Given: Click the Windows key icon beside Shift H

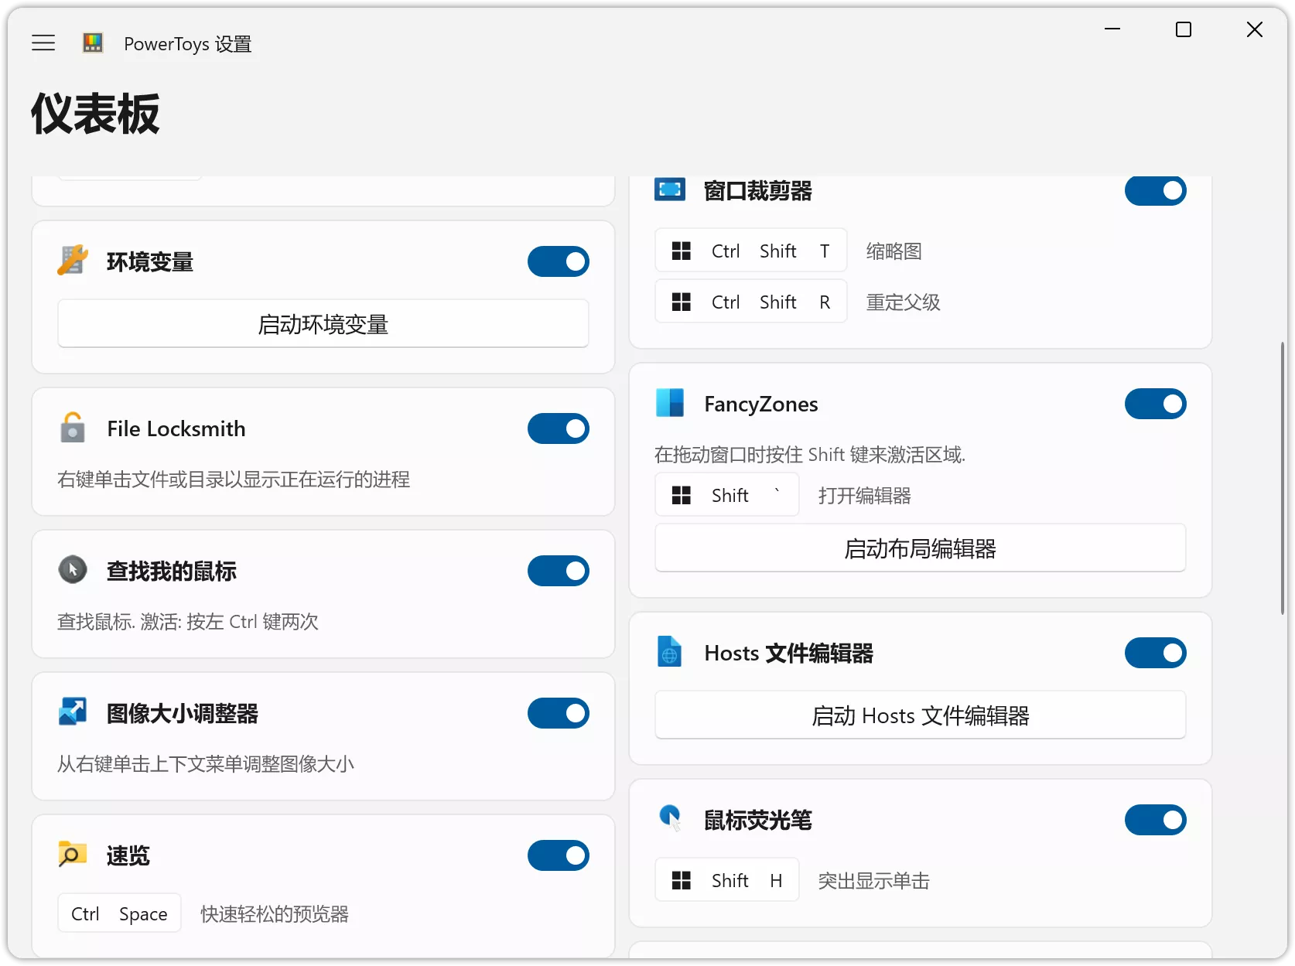Looking at the screenshot, I should pyautogui.click(x=682, y=879).
